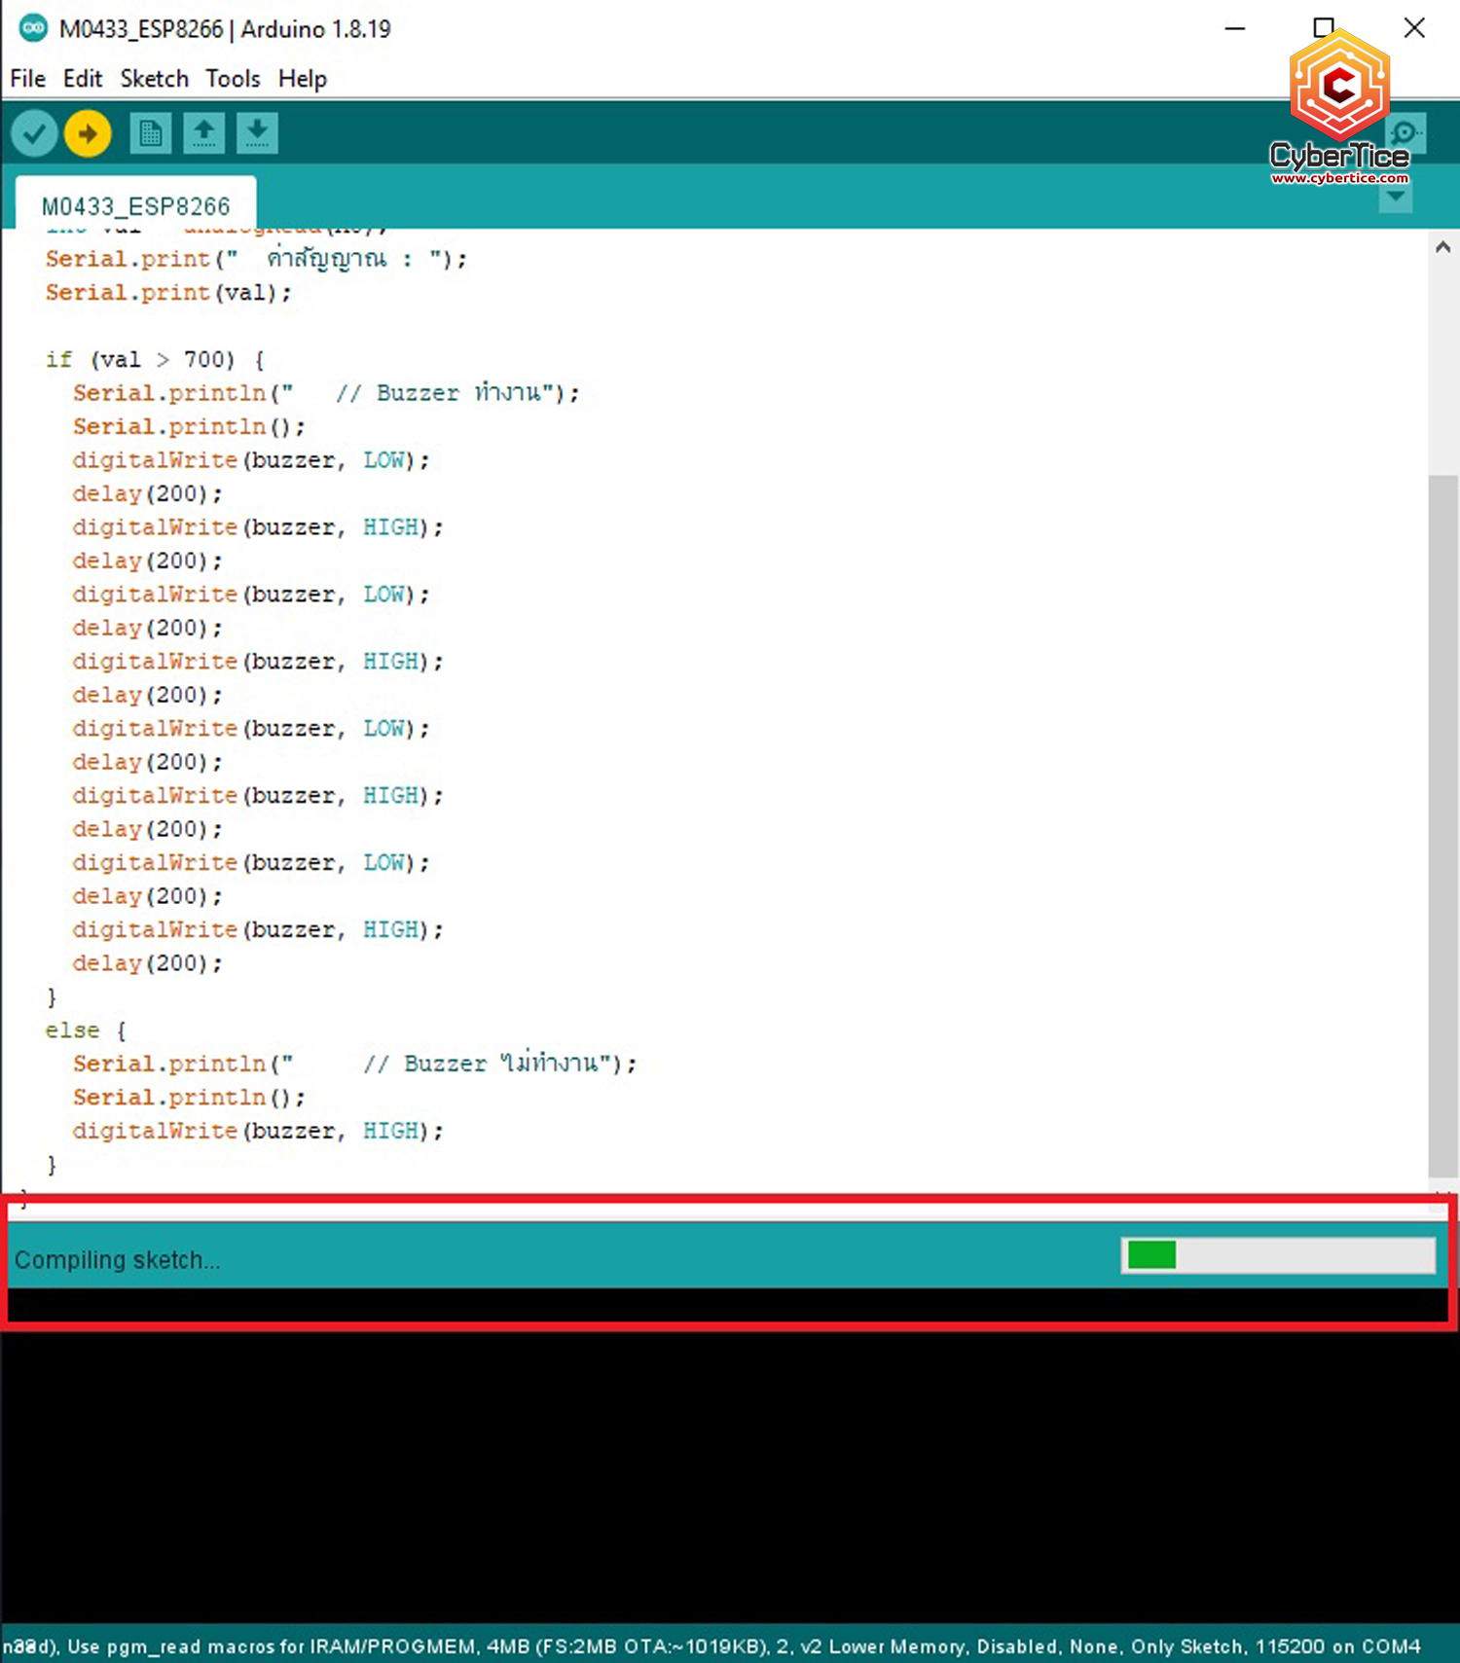Open the Serial Monitor magnifier icon
The image size is (1460, 1663).
(x=1406, y=133)
